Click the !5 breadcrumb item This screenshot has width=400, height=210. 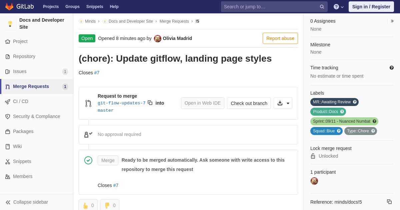click(x=197, y=21)
